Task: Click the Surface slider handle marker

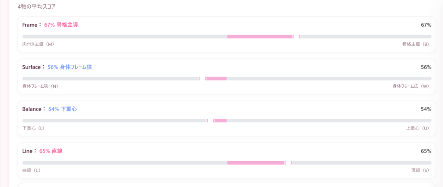Action: (x=202, y=79)
